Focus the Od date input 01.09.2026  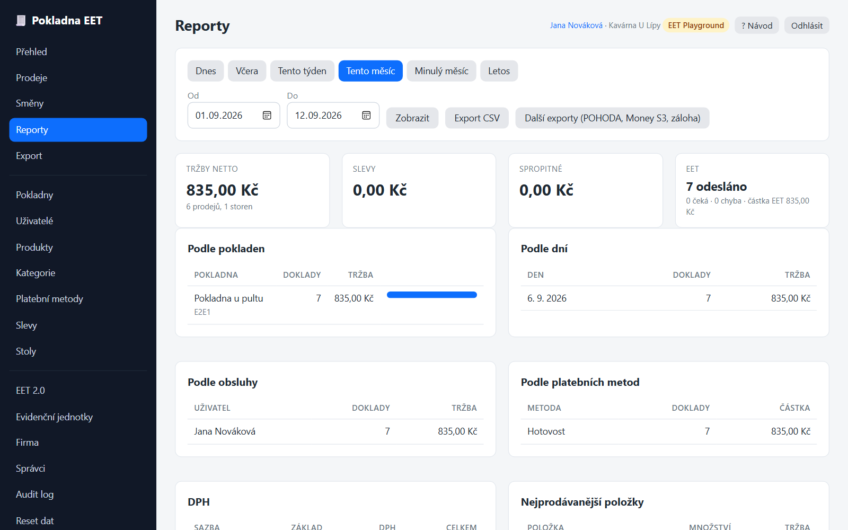[234, 116]
